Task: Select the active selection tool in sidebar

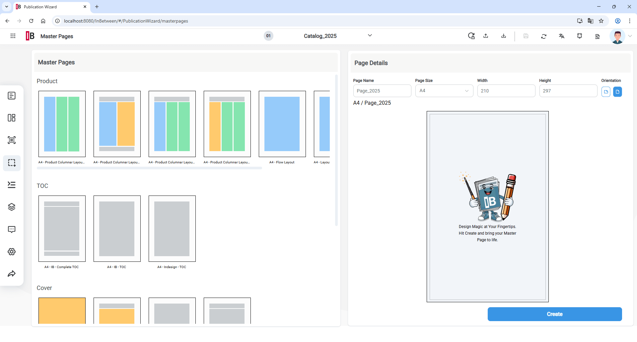Action: pyautogui.click(x=12, y=163)
